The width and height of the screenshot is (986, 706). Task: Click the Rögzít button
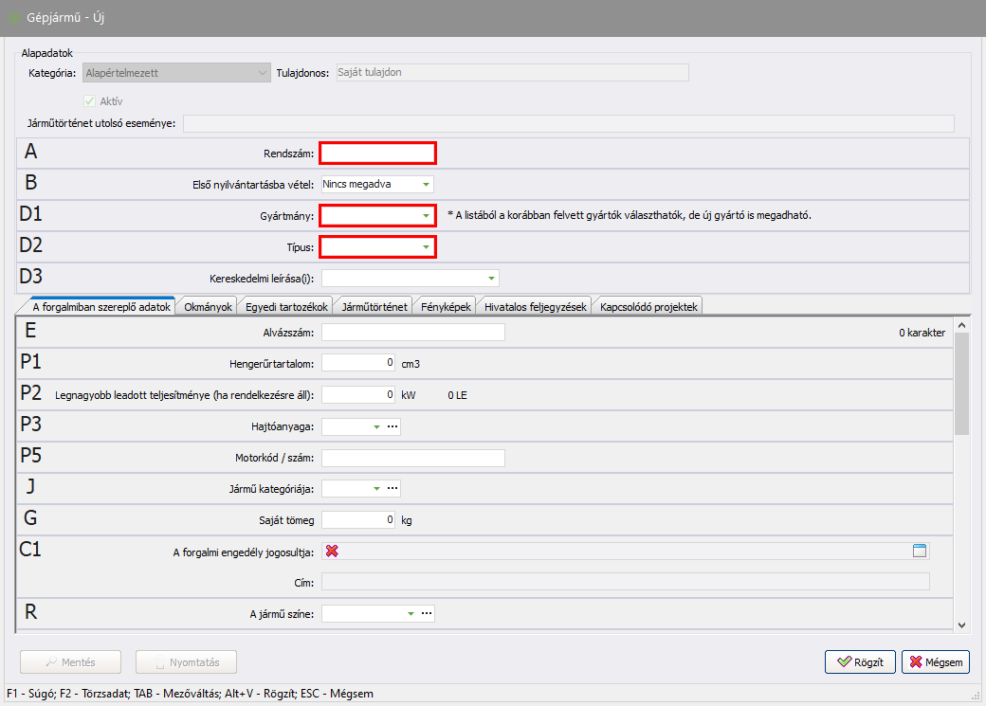click(861, 661)
